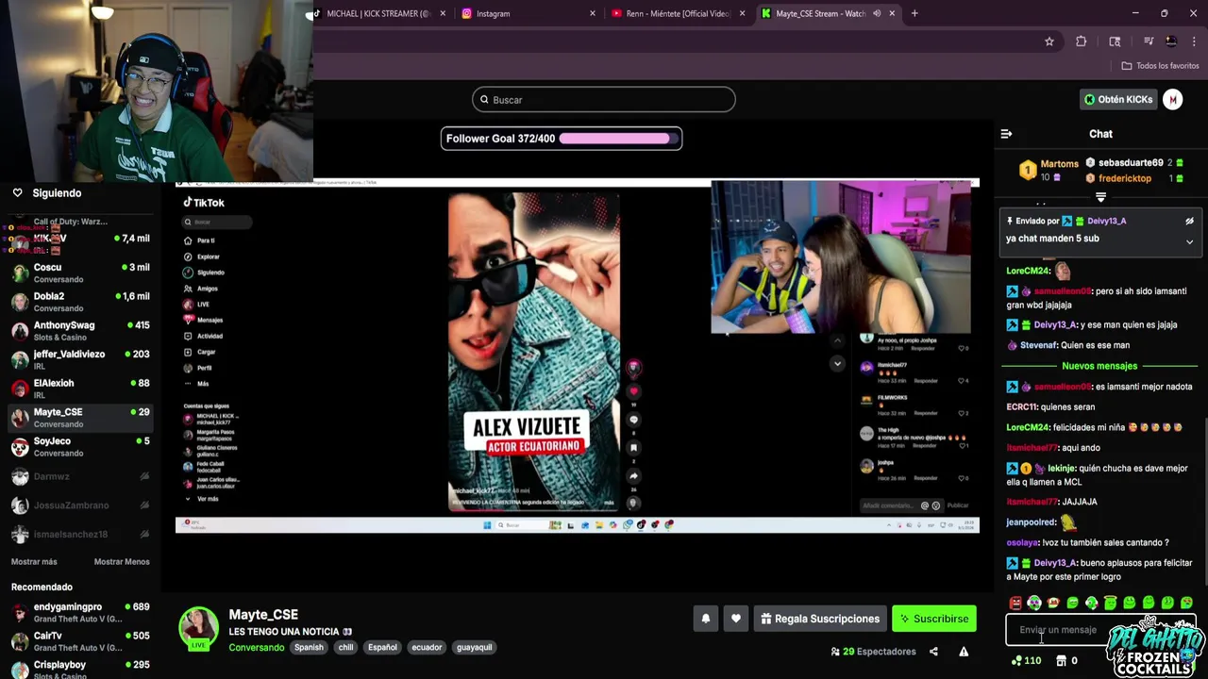Open AnthonySwag channel in the sidebar
The image size is (1208, 679).
coord(80,331)
